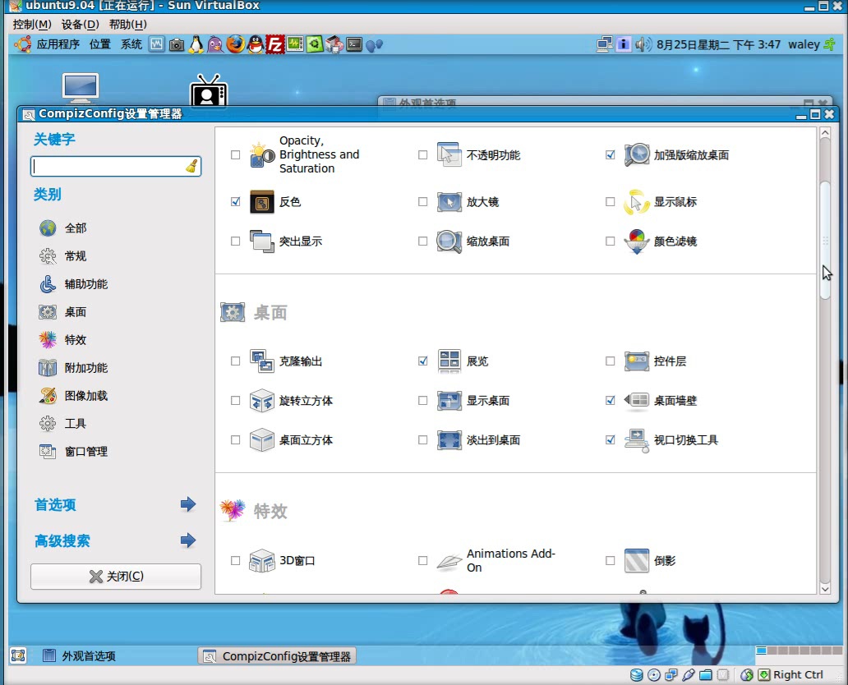Open the terminal launcher in top panel
This screenshot has width=848, height=685.
click(x=354, y=44)
